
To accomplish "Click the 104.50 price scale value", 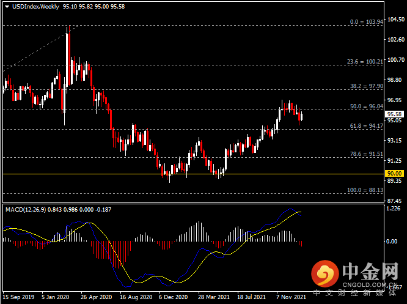I will (x=396, y=20).
